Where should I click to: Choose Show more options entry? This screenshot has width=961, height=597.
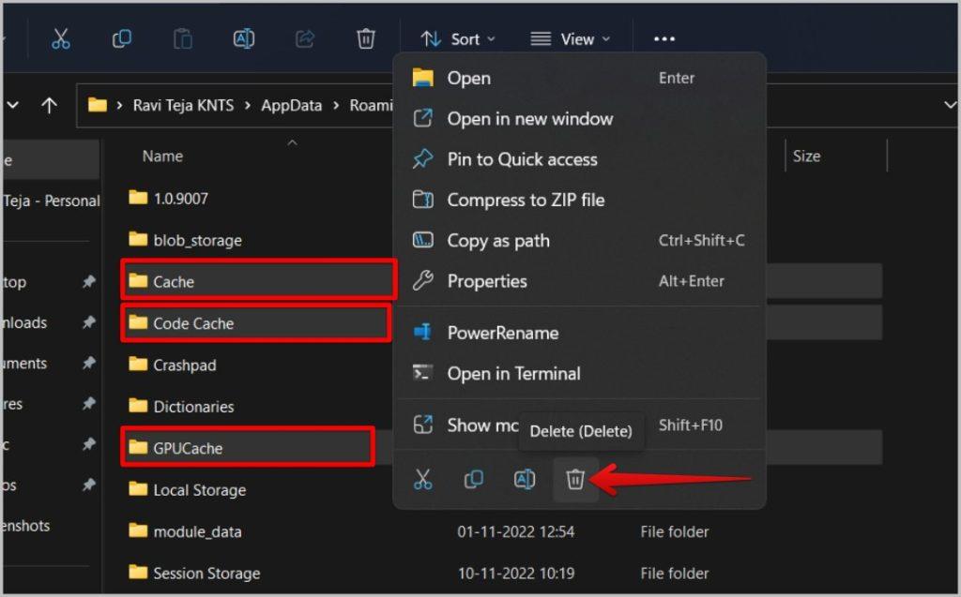(x=579, y=425)
